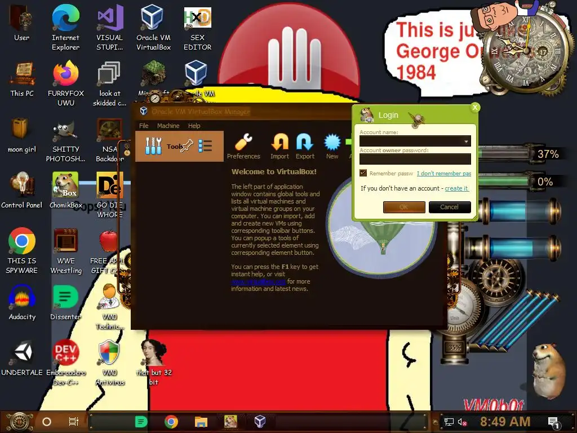Click the Welcome to VirtualBox! heading
The width and height of the screenshot is (577, 433).
274,171
